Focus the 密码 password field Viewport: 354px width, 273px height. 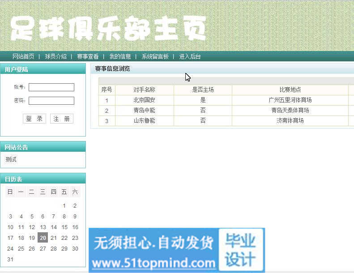tap(51, 101)
